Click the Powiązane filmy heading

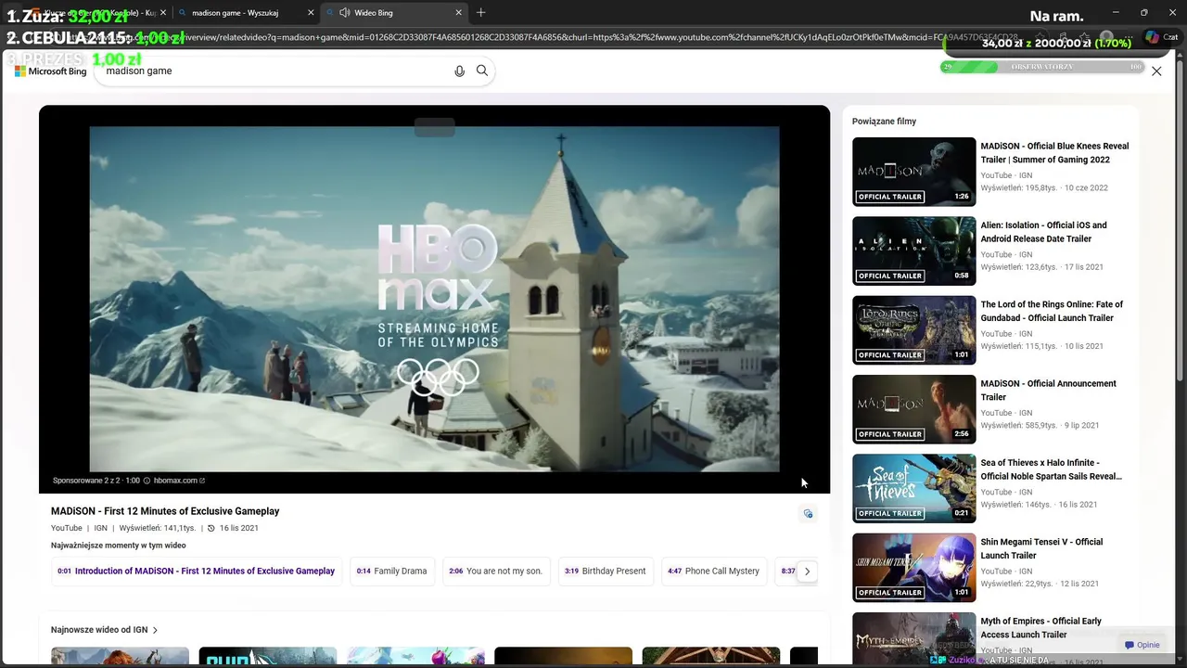coord(884,122)
